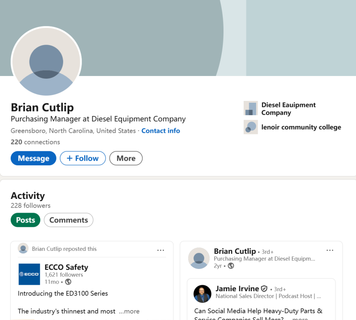Switch to the Comments activity filter
The image size is (356, 320).
point(69,220)
